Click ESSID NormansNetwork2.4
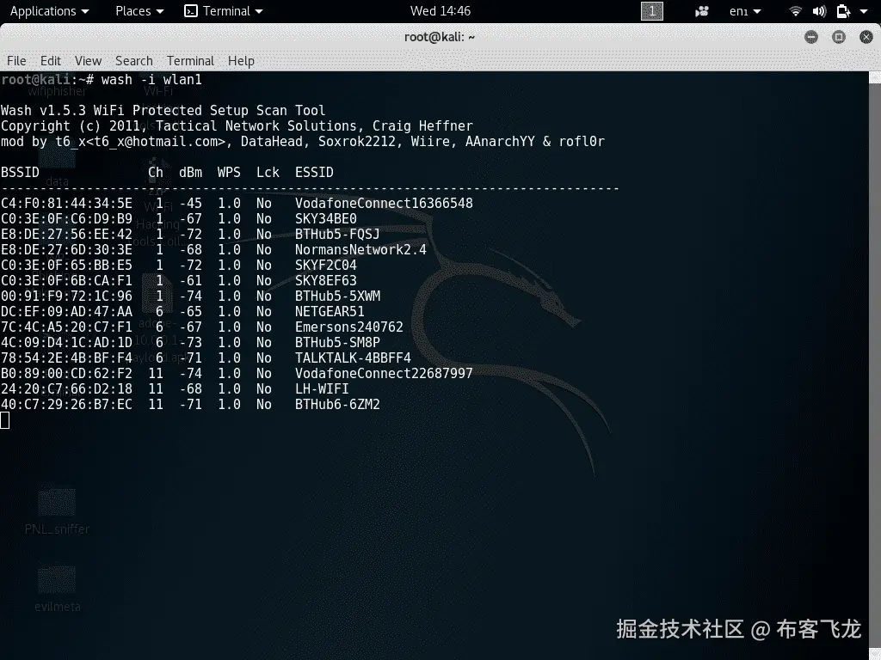881x660 pixels. [x=360, y=250]
